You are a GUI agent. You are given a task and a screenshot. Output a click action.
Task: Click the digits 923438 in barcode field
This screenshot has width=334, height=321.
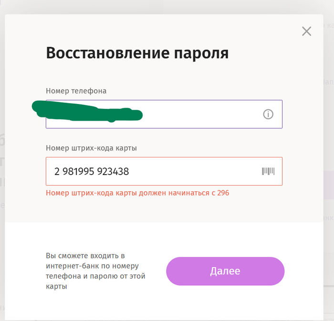point(113,171)
